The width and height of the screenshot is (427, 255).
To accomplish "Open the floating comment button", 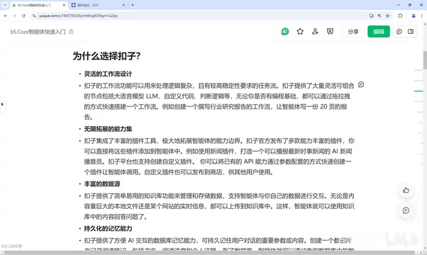I will coord(406,210).
